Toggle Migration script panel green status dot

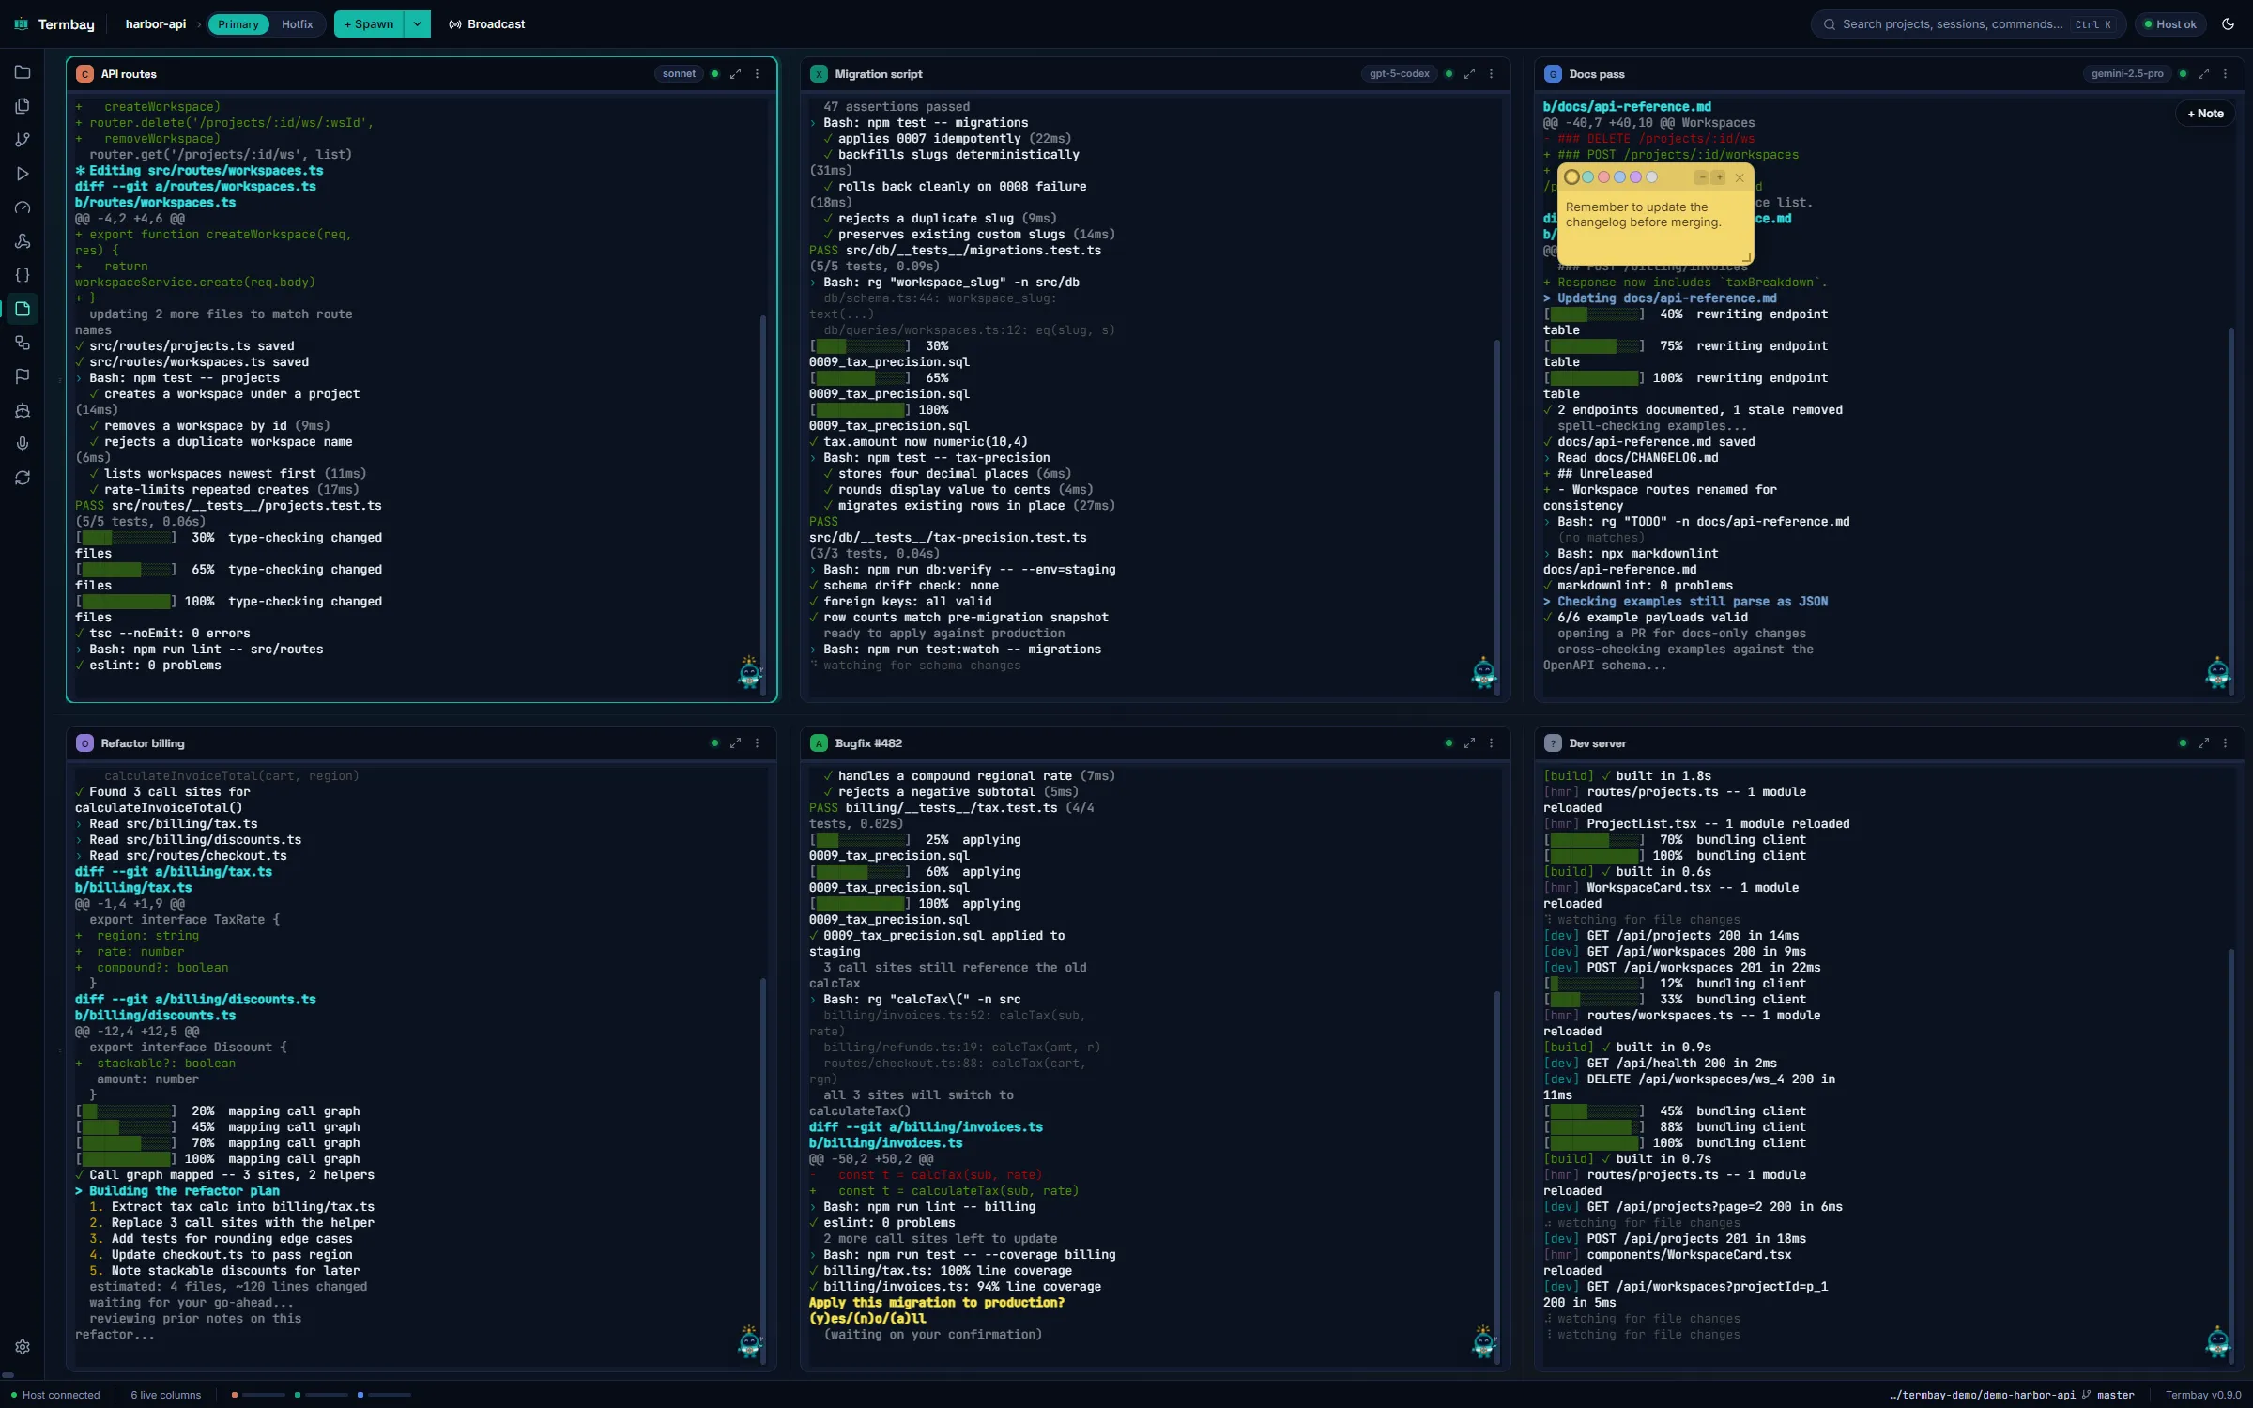pyautogui.click(x=1449, y=74)
